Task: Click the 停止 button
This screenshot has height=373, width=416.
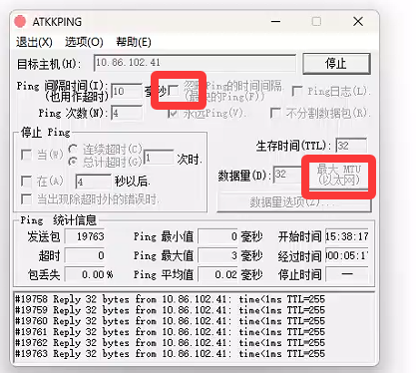Action: [x=336, y=63]
